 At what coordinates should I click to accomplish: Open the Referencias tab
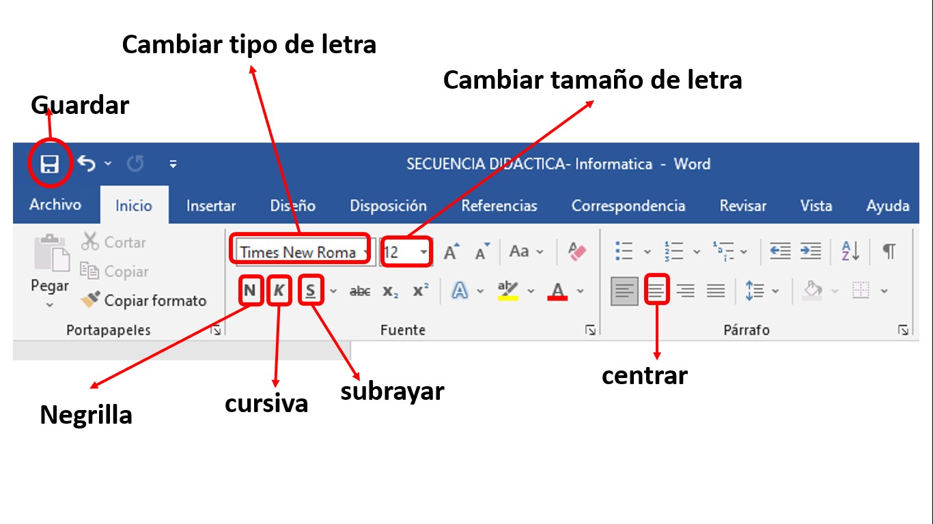tap(499, 205)
